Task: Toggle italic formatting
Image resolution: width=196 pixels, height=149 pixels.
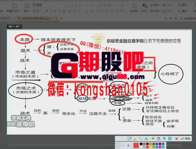Action: tap(51, 11)
